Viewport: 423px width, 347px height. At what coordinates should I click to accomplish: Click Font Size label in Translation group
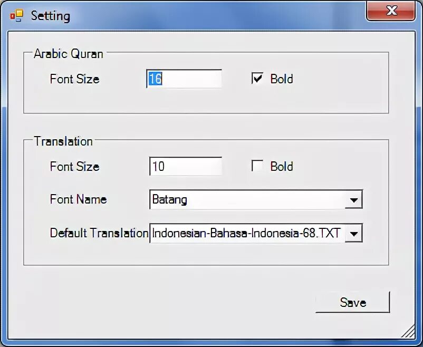tap(74, 166)
